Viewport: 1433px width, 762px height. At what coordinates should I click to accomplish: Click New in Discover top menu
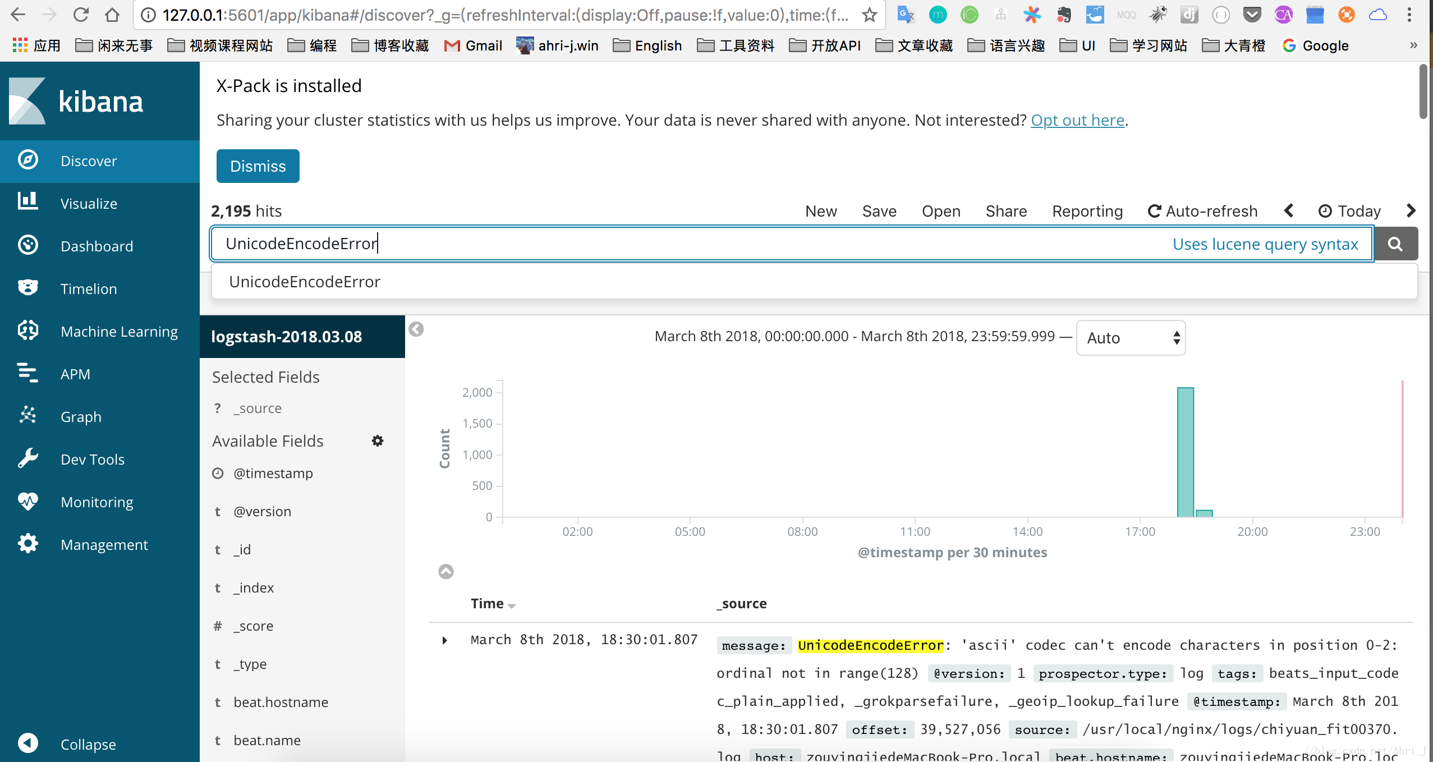(821, 211)
